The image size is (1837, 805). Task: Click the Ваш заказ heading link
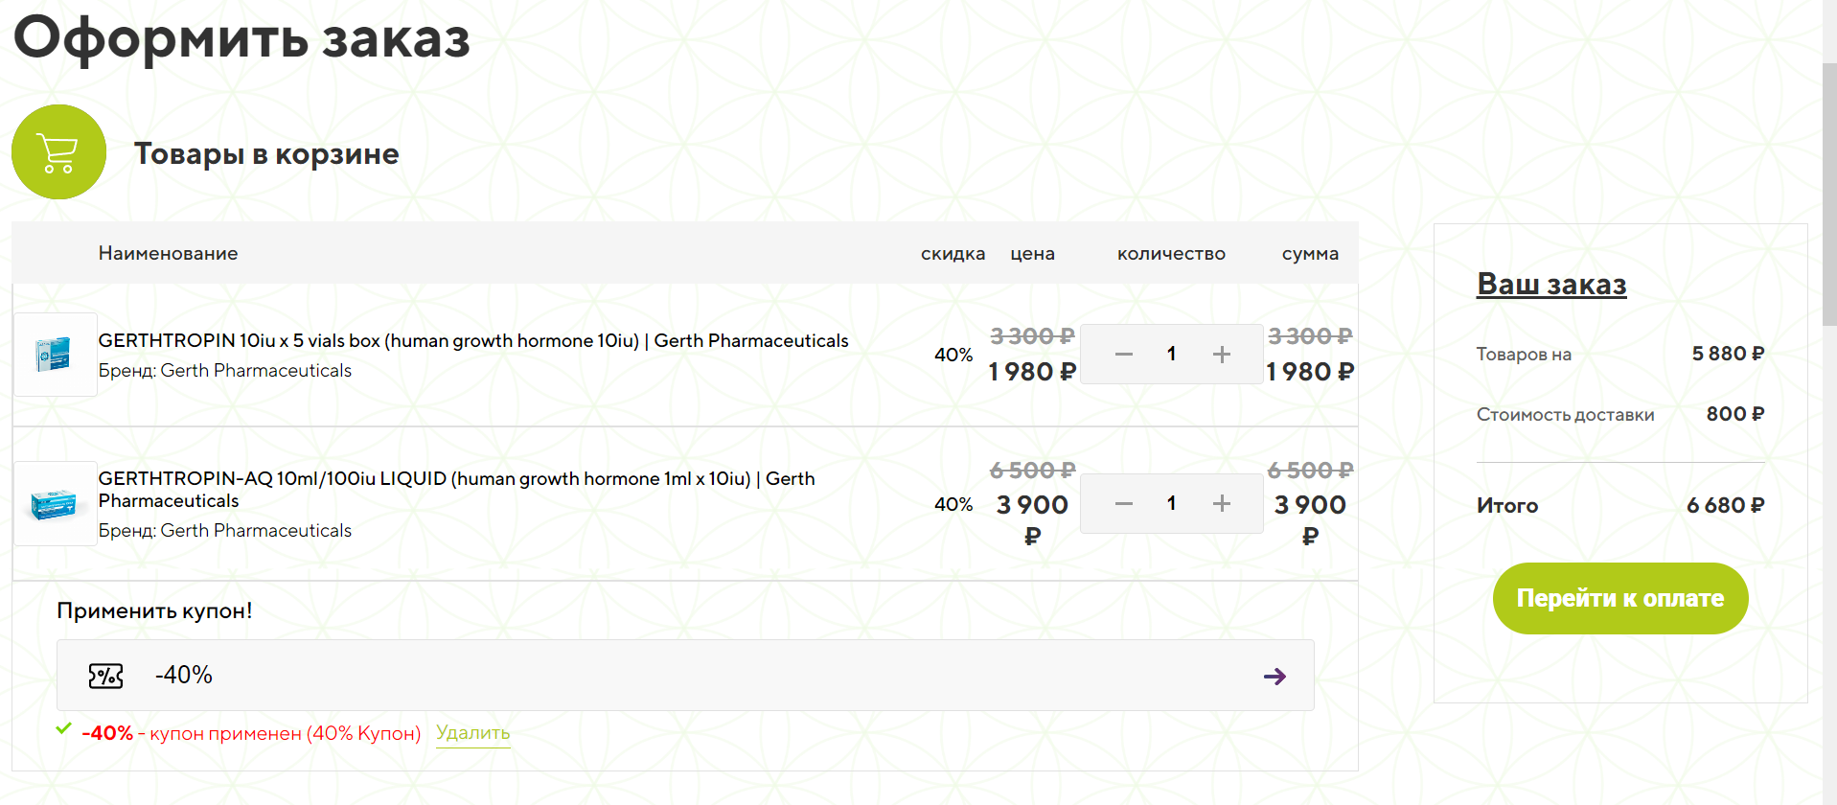[1550, 285]
